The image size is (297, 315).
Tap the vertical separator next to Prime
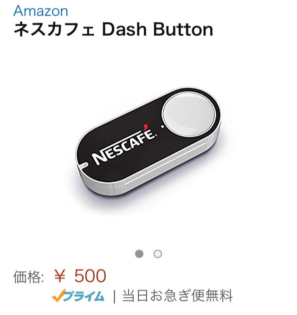click(x=114, y=296)
